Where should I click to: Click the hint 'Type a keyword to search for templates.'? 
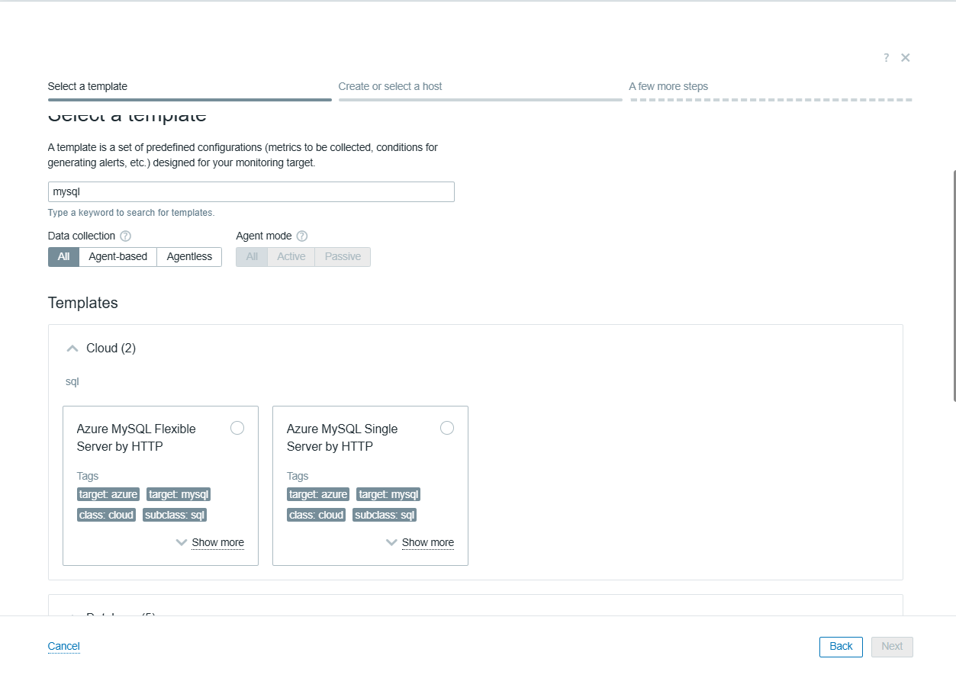tap(131, 213)
